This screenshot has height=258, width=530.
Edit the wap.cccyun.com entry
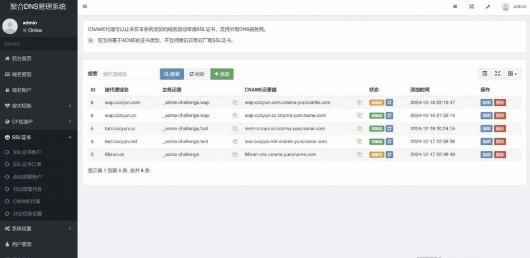[x=487, y=102]
